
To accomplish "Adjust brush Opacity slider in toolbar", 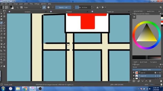I will [x=63, y=7].
